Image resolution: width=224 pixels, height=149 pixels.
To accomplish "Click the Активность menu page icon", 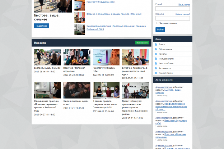I will tap(156, 68).
